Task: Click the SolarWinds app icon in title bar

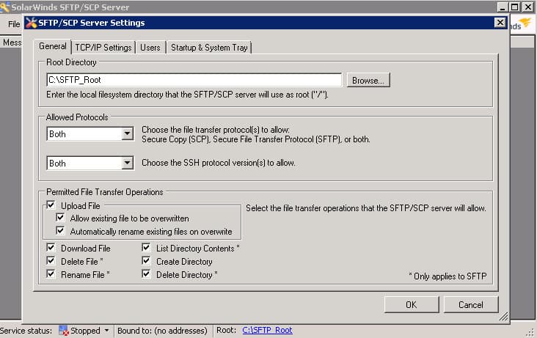Action: click(5, 7)
